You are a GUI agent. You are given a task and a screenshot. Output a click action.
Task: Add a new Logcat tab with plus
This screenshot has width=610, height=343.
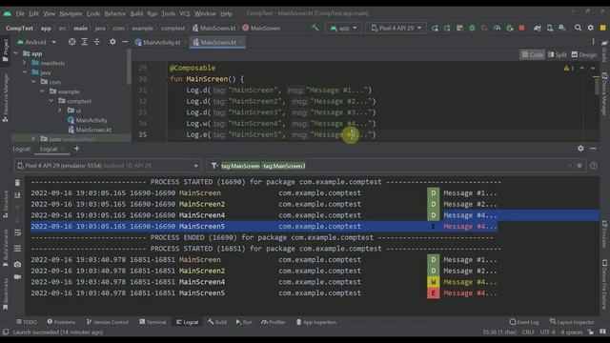click(76, 149)
